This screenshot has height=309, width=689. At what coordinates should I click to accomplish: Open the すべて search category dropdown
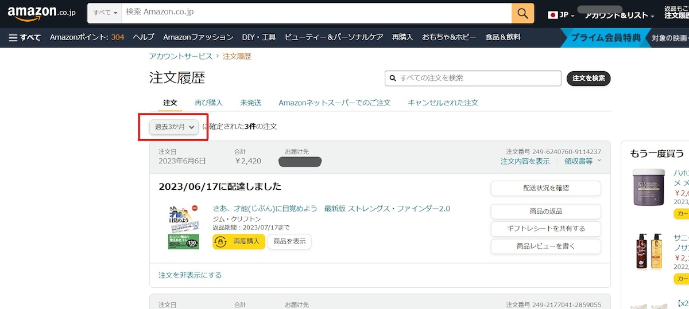click(x=104, y=13)
